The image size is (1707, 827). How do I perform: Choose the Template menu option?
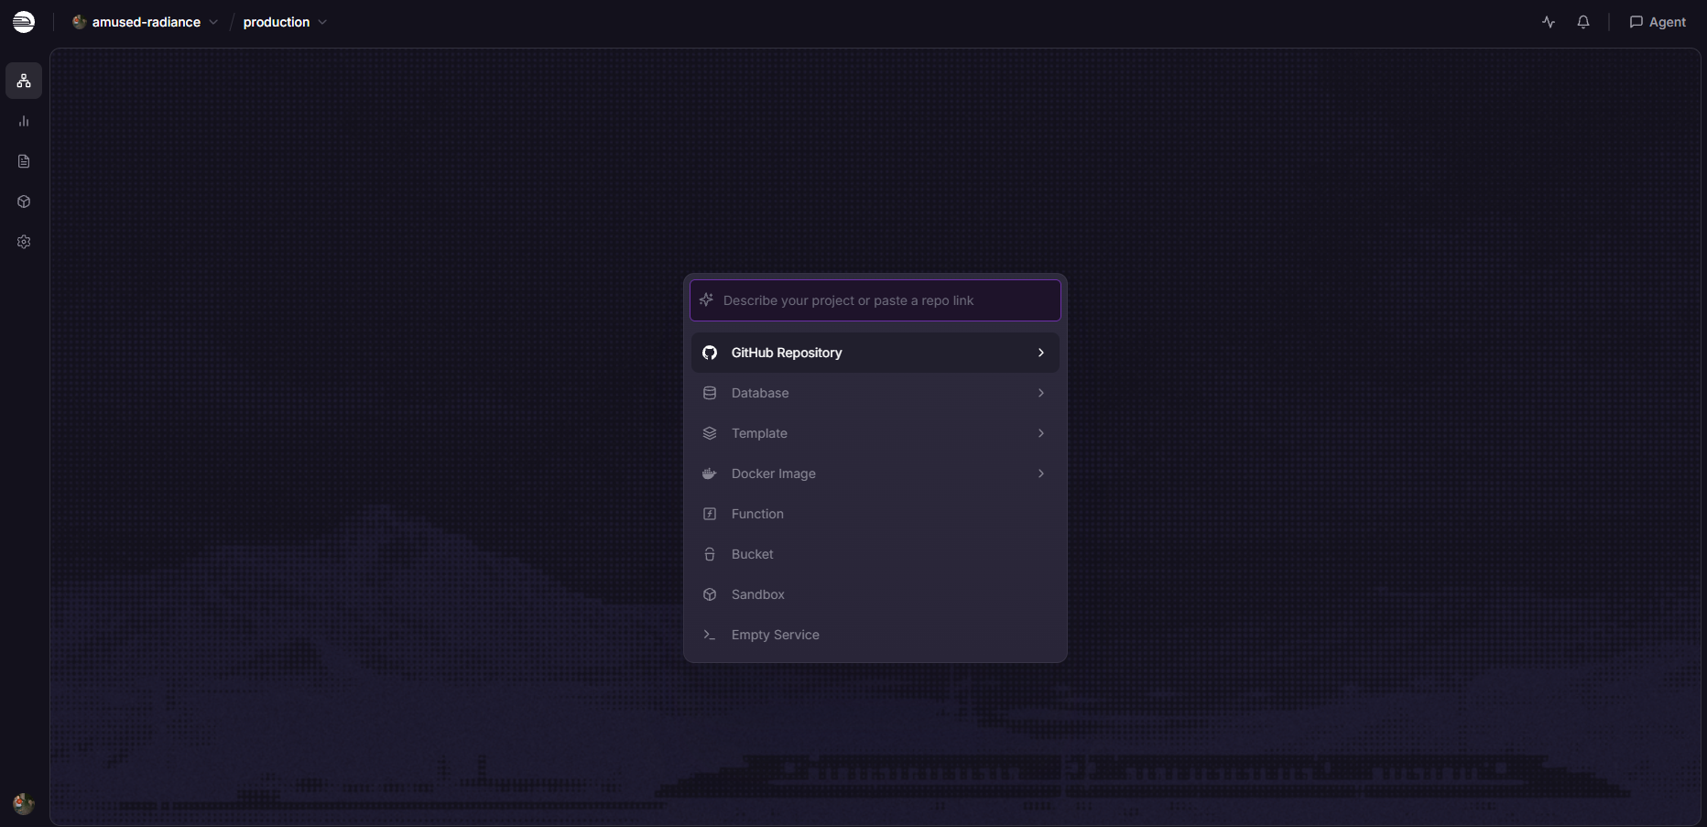pyautogui.click(x=875, y=433)
